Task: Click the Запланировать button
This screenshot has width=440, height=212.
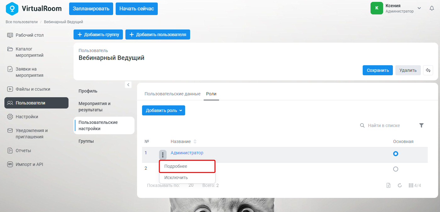Action: tap(91, 9)
